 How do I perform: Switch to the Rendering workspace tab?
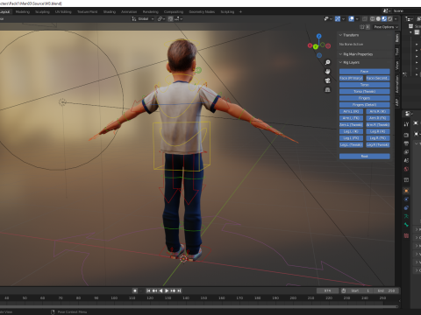pos(151,12)
